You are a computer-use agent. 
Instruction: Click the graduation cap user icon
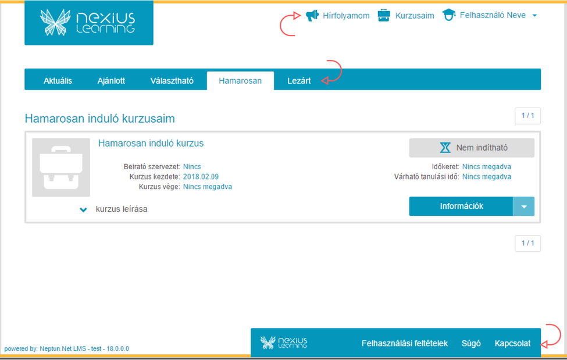click(448, 15)
